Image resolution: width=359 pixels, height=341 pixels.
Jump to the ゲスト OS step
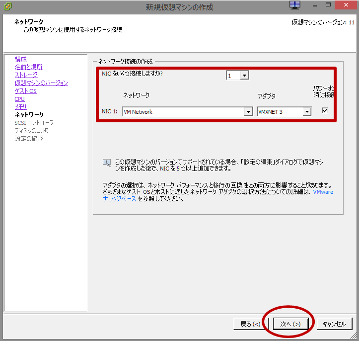pyautogui.click(x=25, y=91)
